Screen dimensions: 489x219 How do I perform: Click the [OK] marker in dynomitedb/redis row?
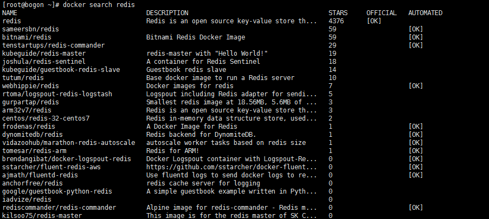tap(416, 134)
